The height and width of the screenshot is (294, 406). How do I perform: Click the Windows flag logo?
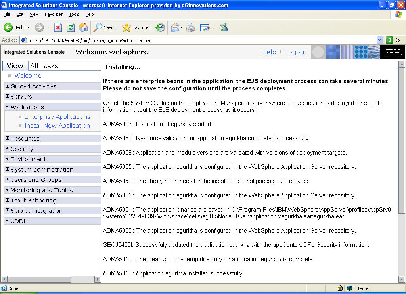pos(398,15)
